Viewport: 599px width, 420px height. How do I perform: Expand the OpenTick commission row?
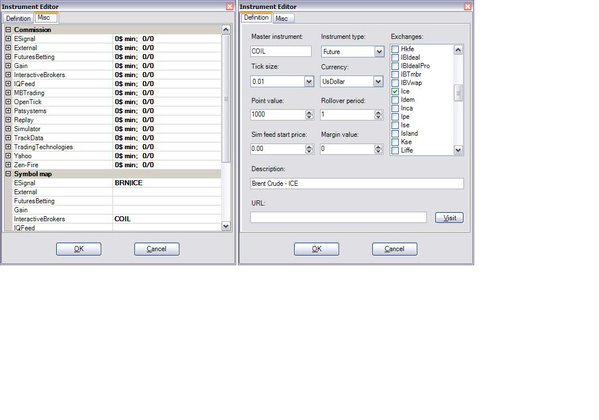point(8,102)
